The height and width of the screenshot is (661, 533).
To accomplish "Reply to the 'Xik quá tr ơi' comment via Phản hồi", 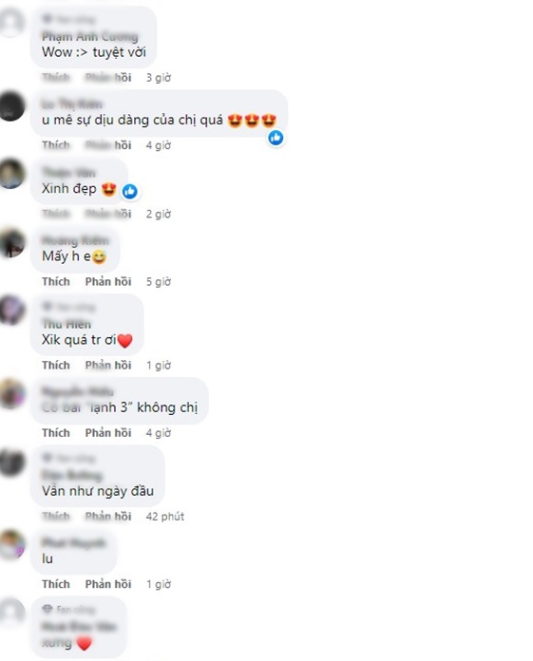I will click(108, 365).
